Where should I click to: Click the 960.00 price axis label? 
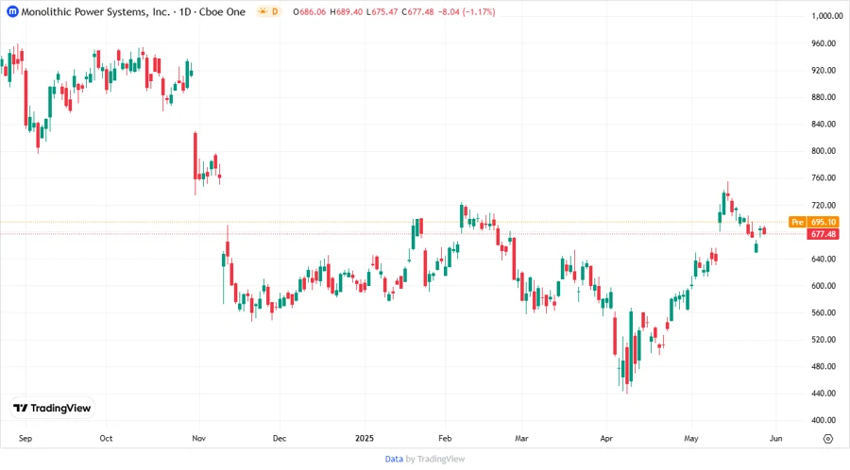824,43
